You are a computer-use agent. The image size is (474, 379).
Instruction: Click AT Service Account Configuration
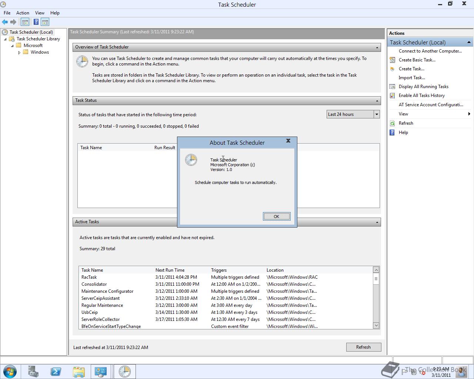(431, 105)
